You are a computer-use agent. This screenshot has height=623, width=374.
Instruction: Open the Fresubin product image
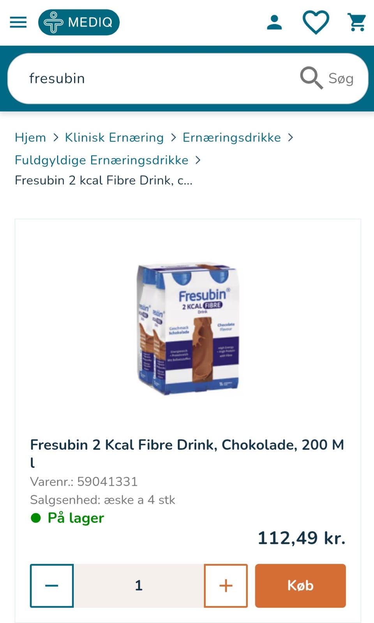188,328
